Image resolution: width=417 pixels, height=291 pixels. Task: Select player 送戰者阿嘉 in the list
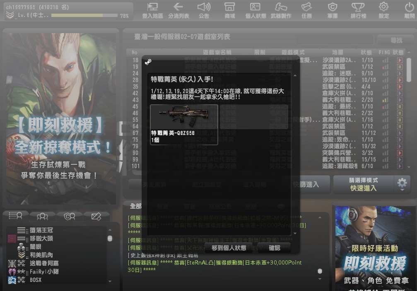pyautogui.click(x=44, y=263)
